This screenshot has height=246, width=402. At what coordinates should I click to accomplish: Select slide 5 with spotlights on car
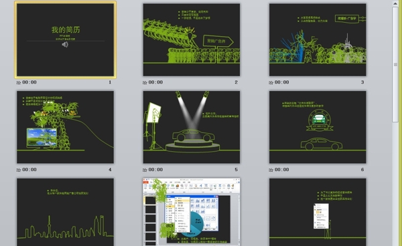(192, 127)
